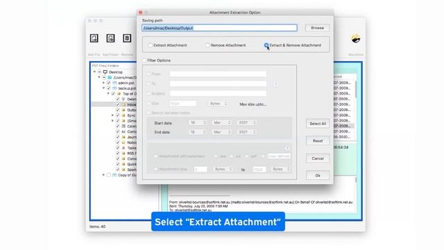
Task: Click the admin.pst file icon
Action: 114,83
